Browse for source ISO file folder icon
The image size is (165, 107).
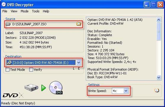(x=79, y=24)
